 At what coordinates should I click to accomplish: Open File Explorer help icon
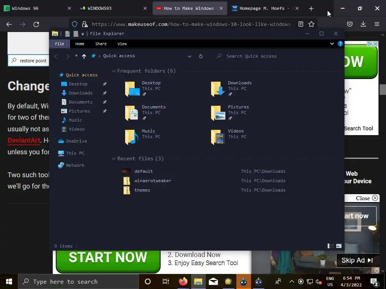click(340, 44)
